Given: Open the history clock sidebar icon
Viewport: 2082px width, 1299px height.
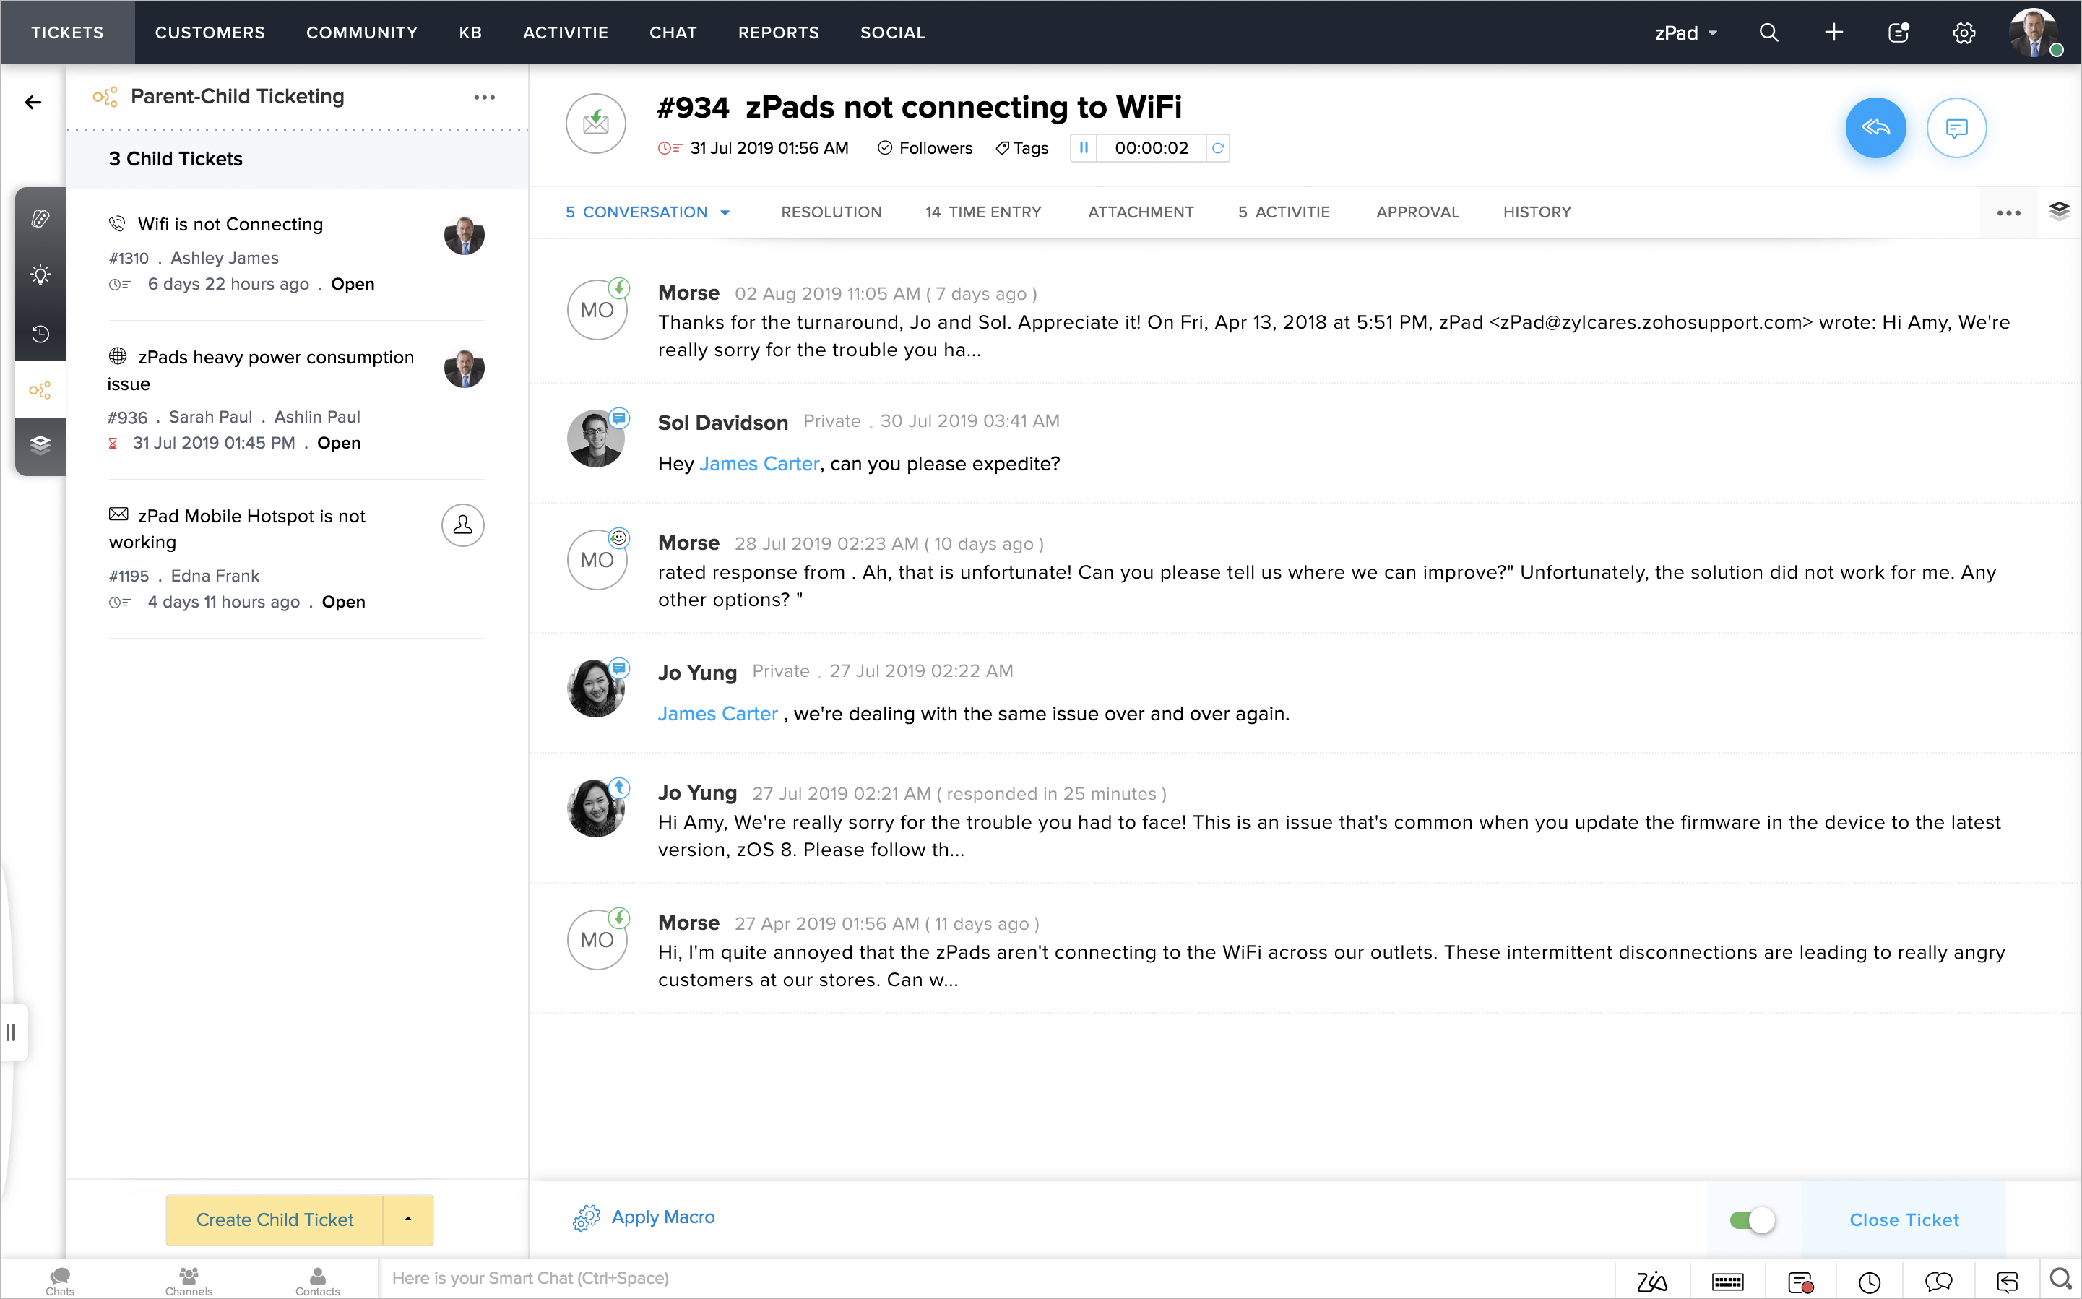Looking at the screenshot, I should pos(40,333).
